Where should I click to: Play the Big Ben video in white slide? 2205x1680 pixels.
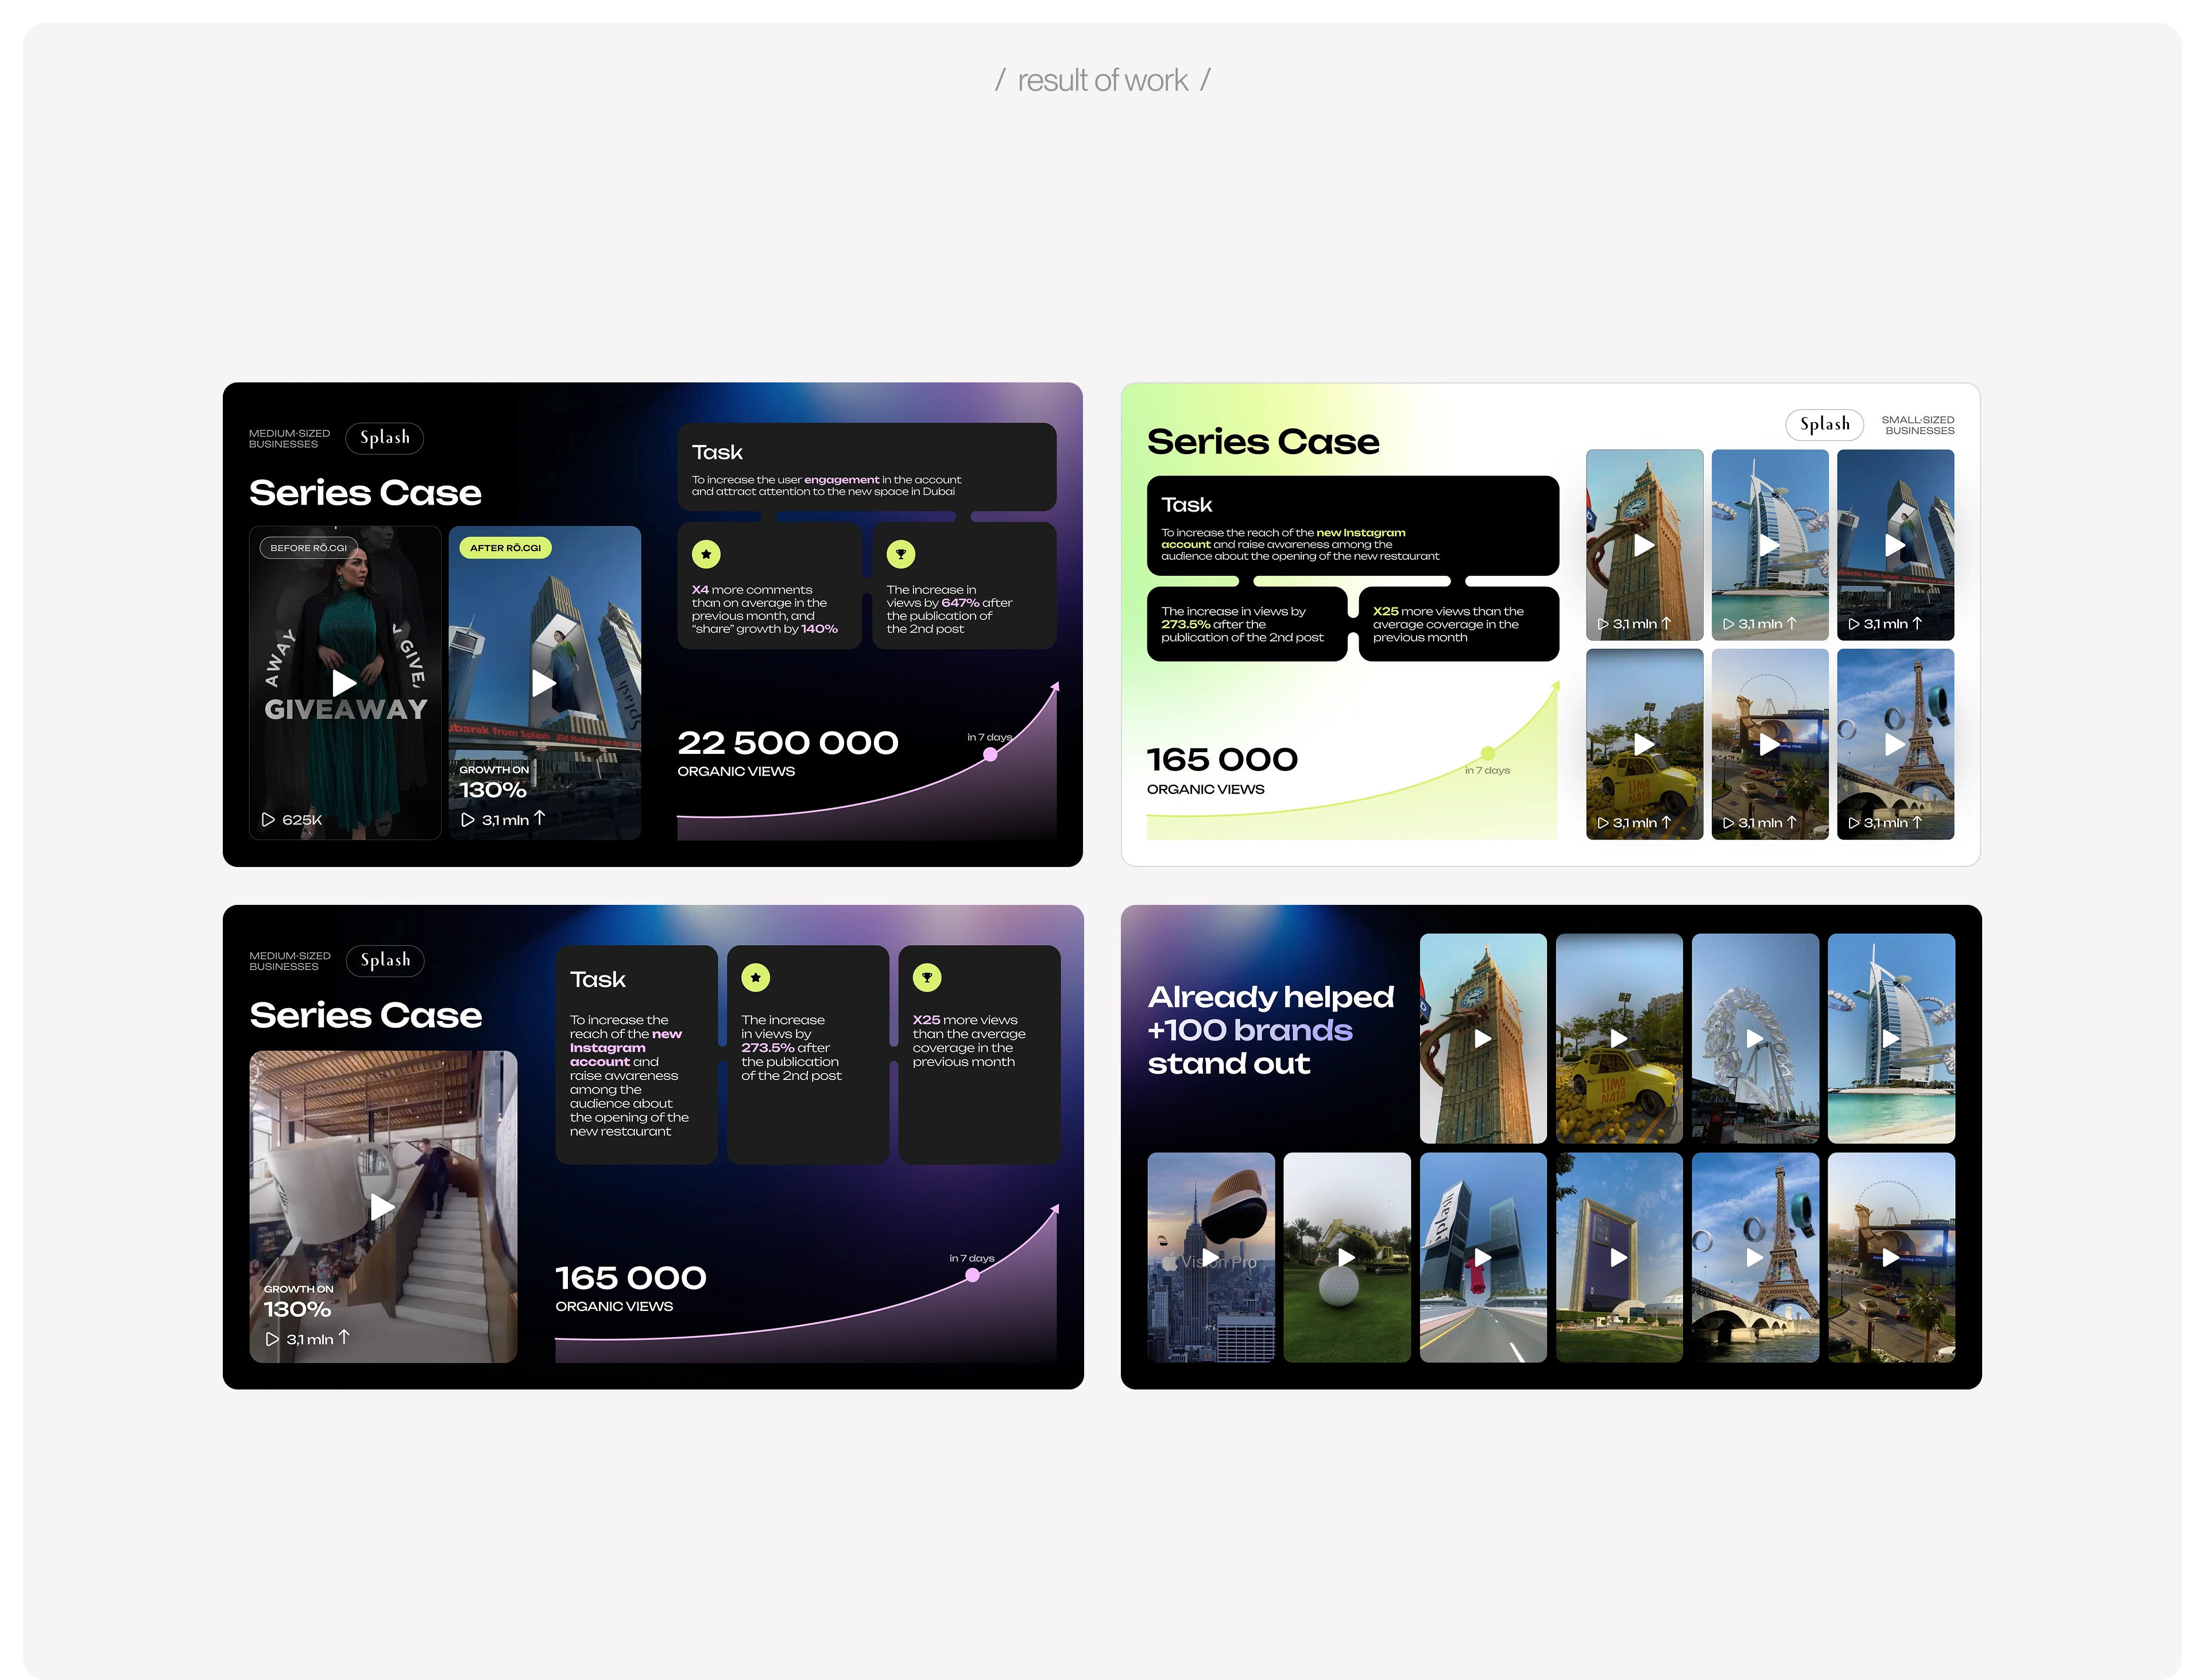(x=1644, y=545)
